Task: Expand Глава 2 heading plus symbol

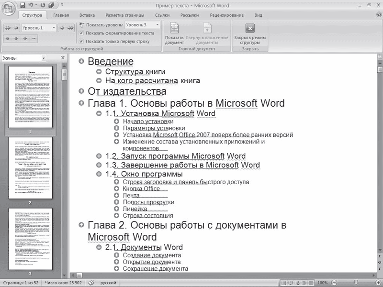Action: (81, 225)
